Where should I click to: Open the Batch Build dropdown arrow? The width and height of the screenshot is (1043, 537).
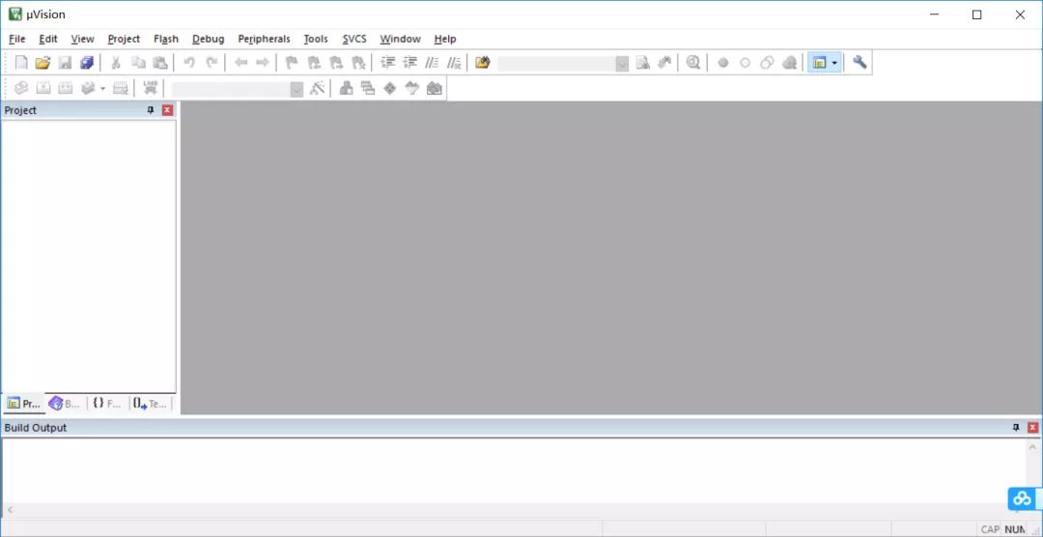(x=102, y=88)
